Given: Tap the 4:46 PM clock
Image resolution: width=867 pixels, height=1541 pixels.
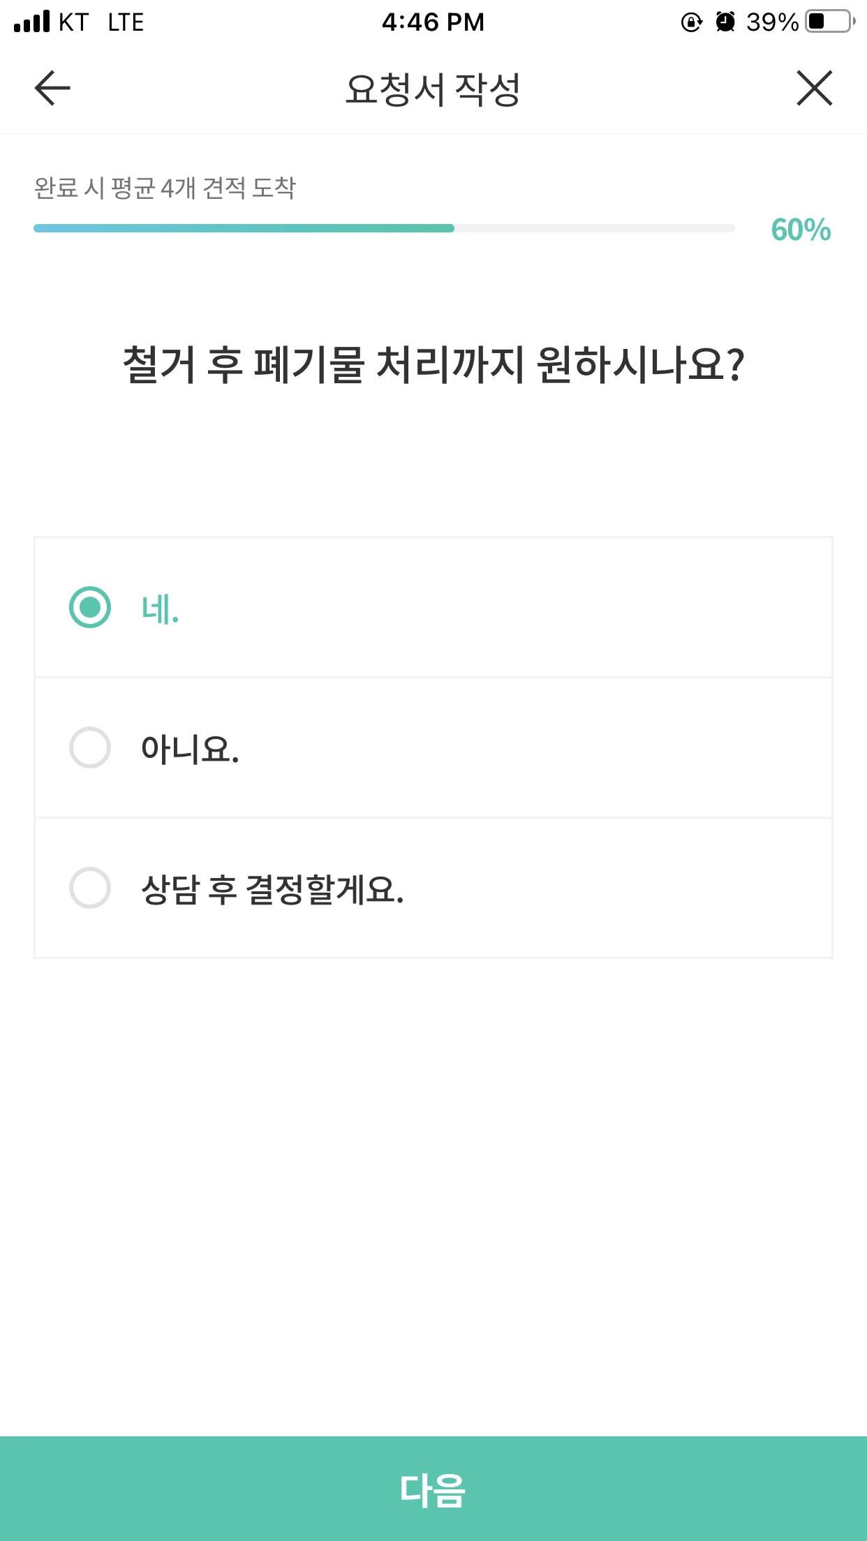Looking at the screenshot, I should (433, 22).
